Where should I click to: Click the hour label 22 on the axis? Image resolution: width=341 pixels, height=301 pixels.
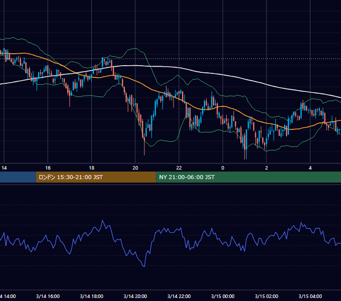[x=179, y=168]
